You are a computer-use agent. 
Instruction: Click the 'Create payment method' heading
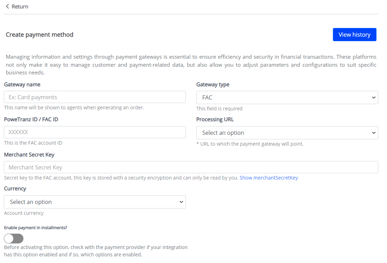39,35
